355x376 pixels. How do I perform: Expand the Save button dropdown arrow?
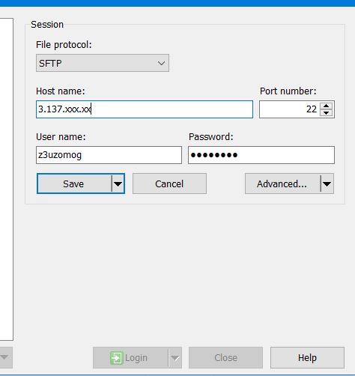[x=118, y=184]
